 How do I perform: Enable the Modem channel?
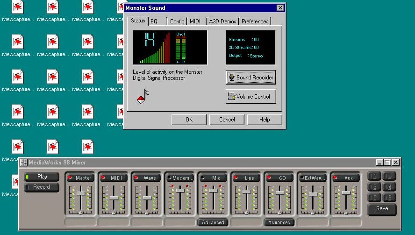(x=180, y=178)
